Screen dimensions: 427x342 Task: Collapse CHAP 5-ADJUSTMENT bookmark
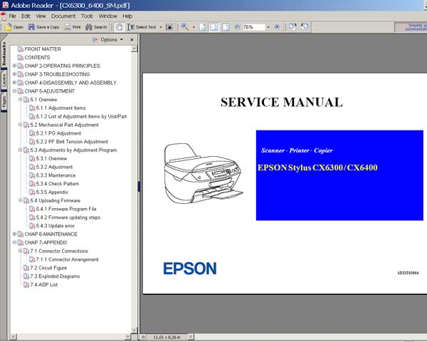(14, 91)
